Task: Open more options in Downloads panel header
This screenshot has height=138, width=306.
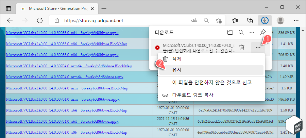Action: [x=252, y=32]
